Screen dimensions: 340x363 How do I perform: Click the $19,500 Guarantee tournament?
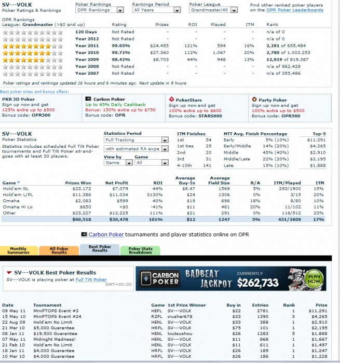[55, 333]
